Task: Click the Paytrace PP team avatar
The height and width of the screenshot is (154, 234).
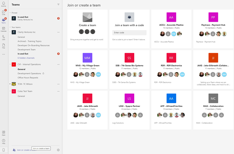Action: tap(213, 17)
